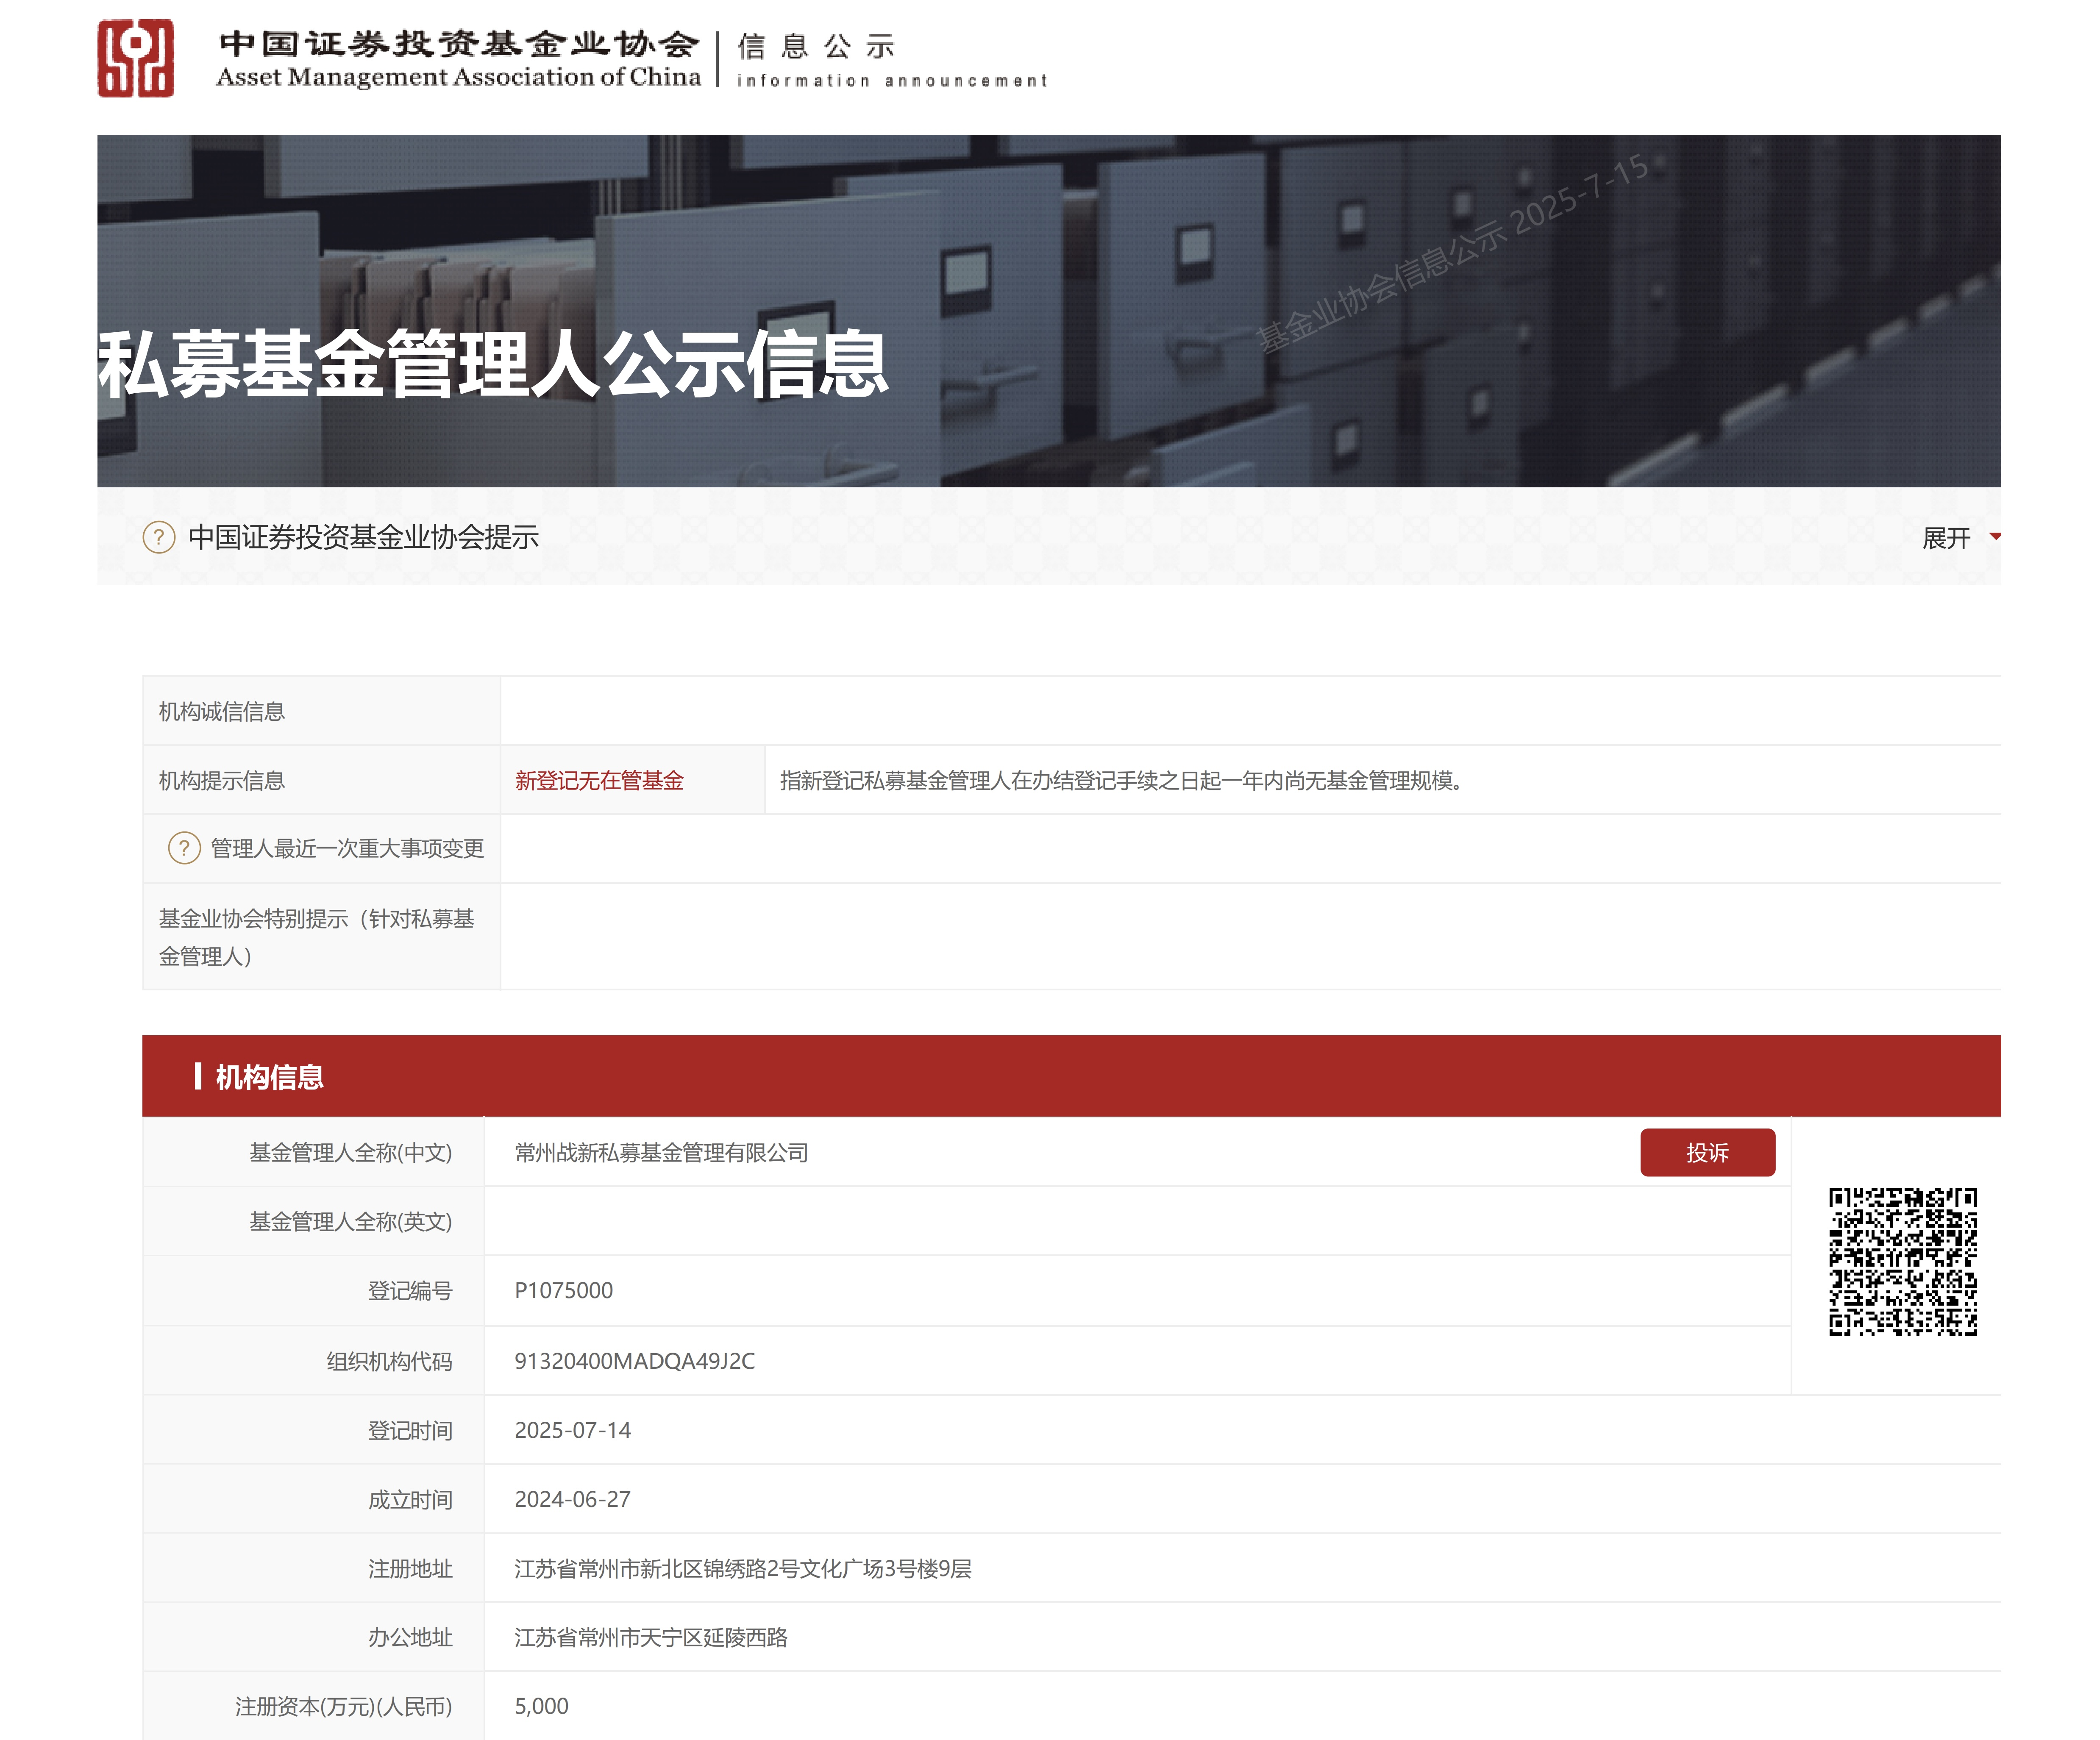Click the 基金业协会特别提示 row label
2100x1740 pixels.
click(316, 937)
